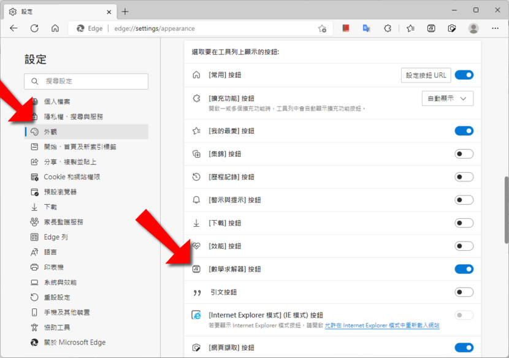Open 個人檔案 settings section
Image resolution: width=509 pixels, height=358 pixels.
coord(86,102)
